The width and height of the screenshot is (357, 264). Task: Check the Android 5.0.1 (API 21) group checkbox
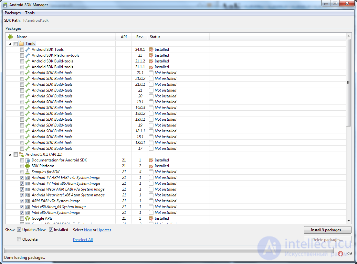(x=16, y=155)
